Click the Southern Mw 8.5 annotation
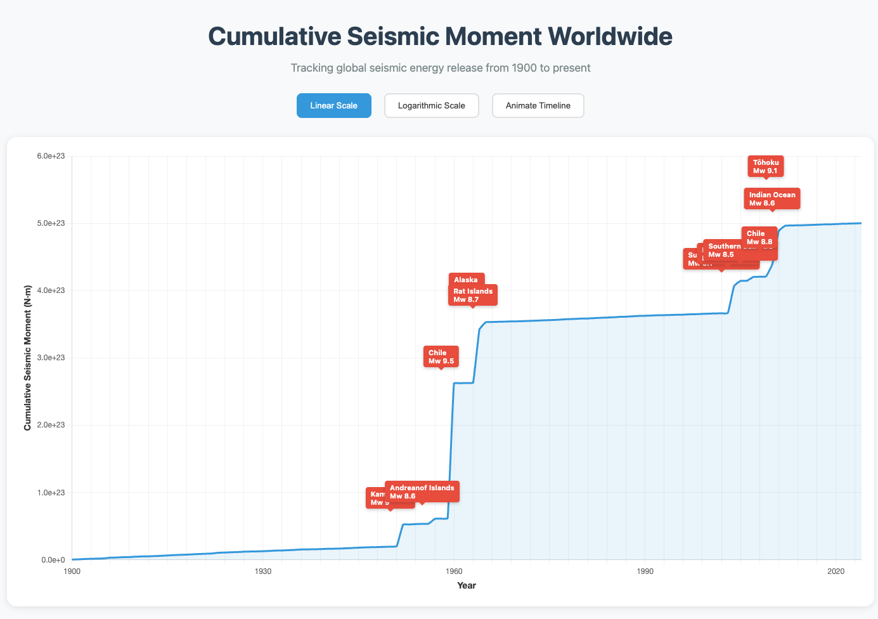The image size is (878, 619). [723, 250]
